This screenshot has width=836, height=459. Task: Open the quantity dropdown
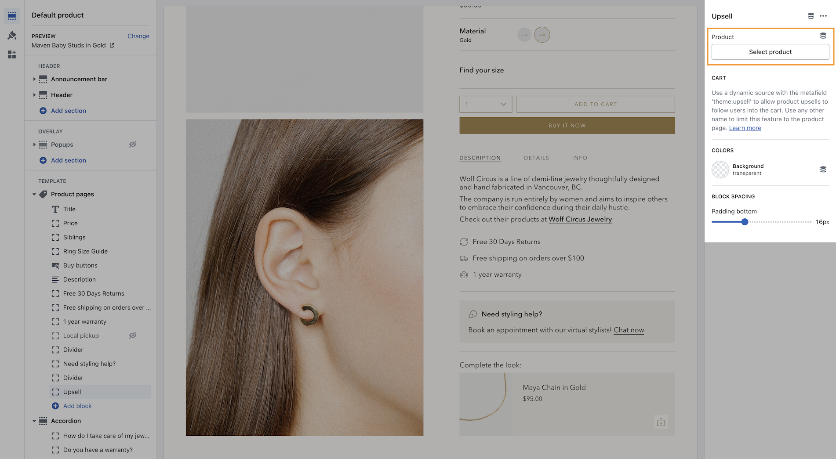pos(486,104)
